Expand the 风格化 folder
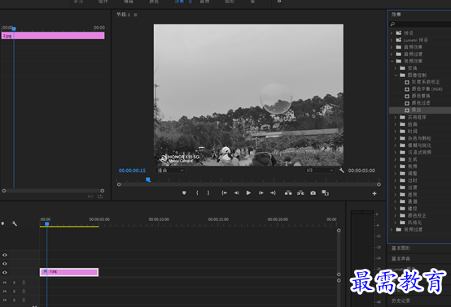The height and width of the screenshot is (307, 451). (x=396, y=223)
